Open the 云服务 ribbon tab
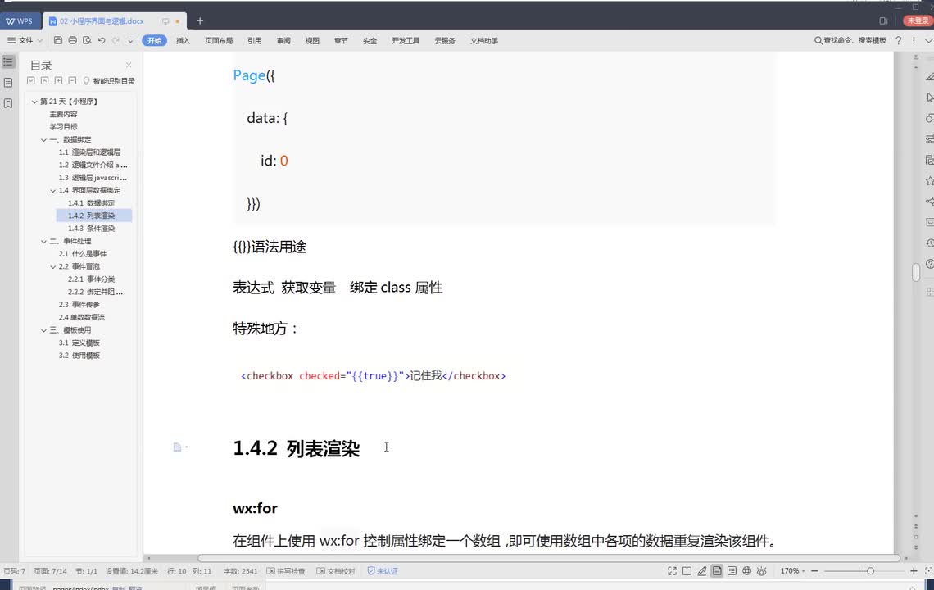The image size is (934, 590). pyautogui.click(x=445, y=40)
